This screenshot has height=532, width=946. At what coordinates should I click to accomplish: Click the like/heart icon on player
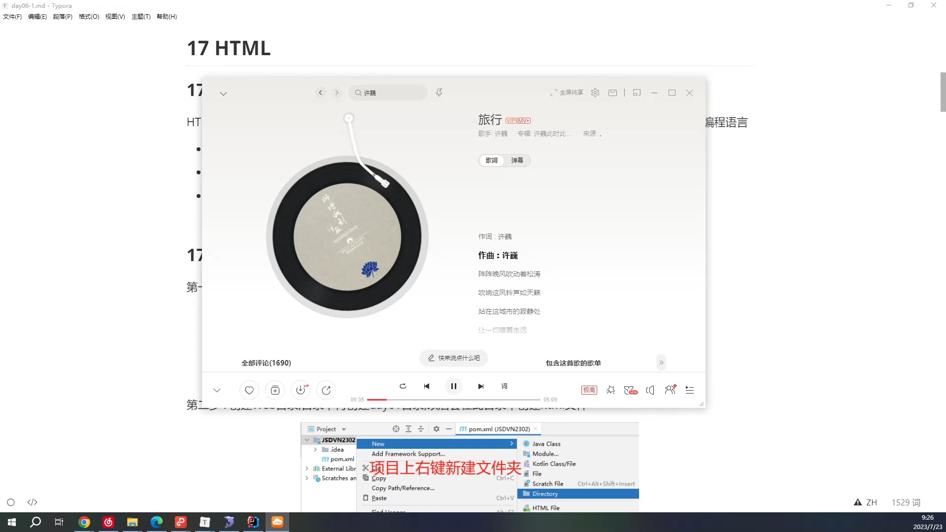[x=249, y=390]
